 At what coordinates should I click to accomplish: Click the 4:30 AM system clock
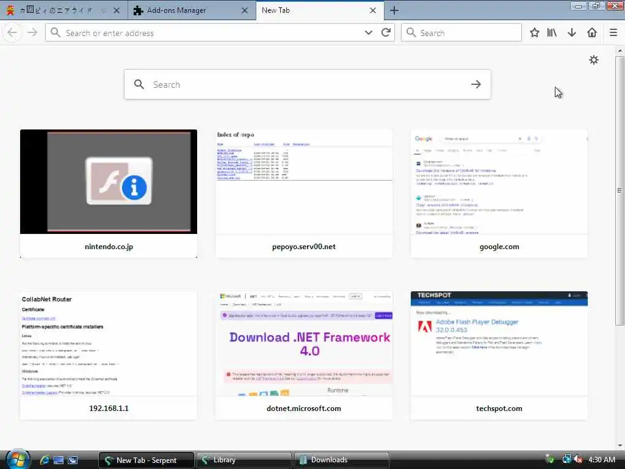pyautogui.click(x=602, y=459)
